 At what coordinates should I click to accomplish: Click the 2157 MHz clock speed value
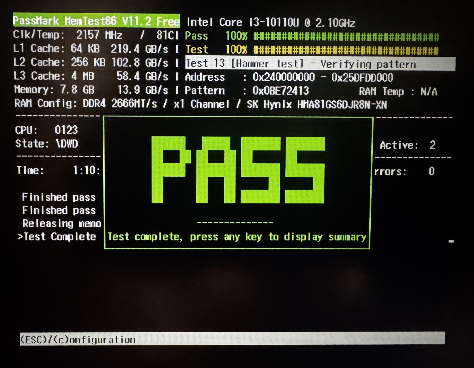(99, 35)
